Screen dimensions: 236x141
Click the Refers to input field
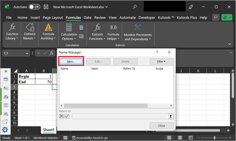pyautogui.click(x=120, y=116)
